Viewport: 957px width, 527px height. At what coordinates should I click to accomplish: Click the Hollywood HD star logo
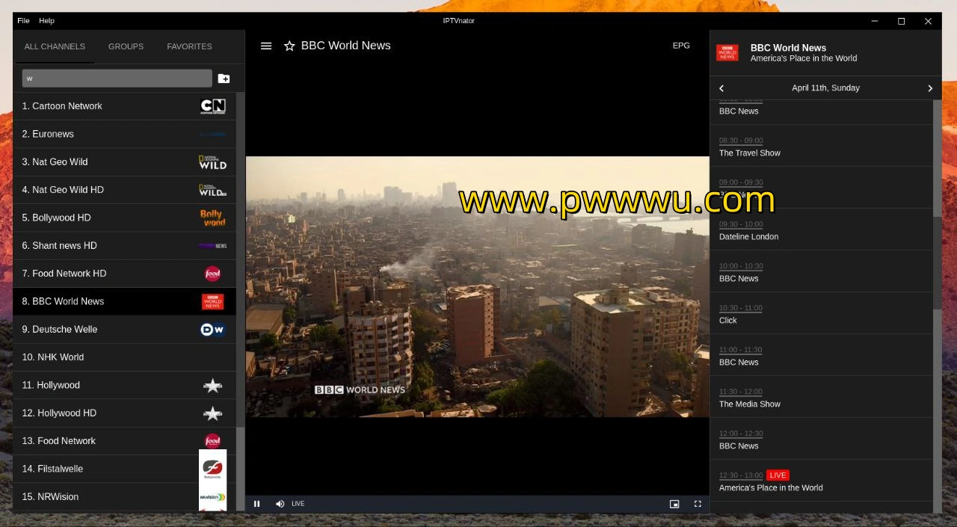213,413
